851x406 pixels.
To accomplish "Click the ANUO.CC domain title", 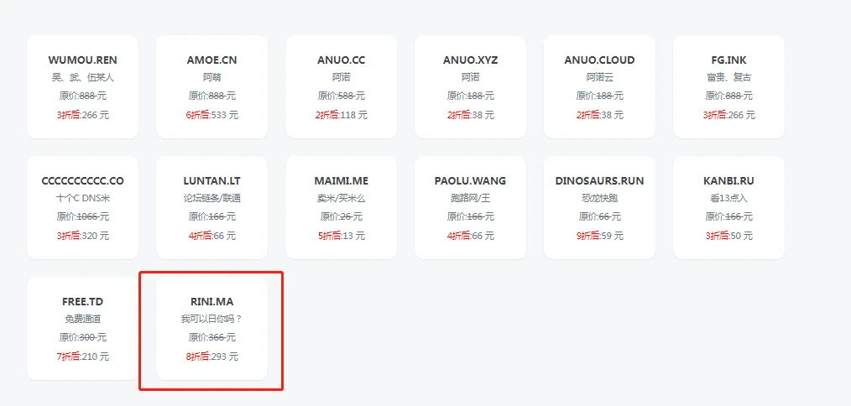I will click(x=341, y=60).
